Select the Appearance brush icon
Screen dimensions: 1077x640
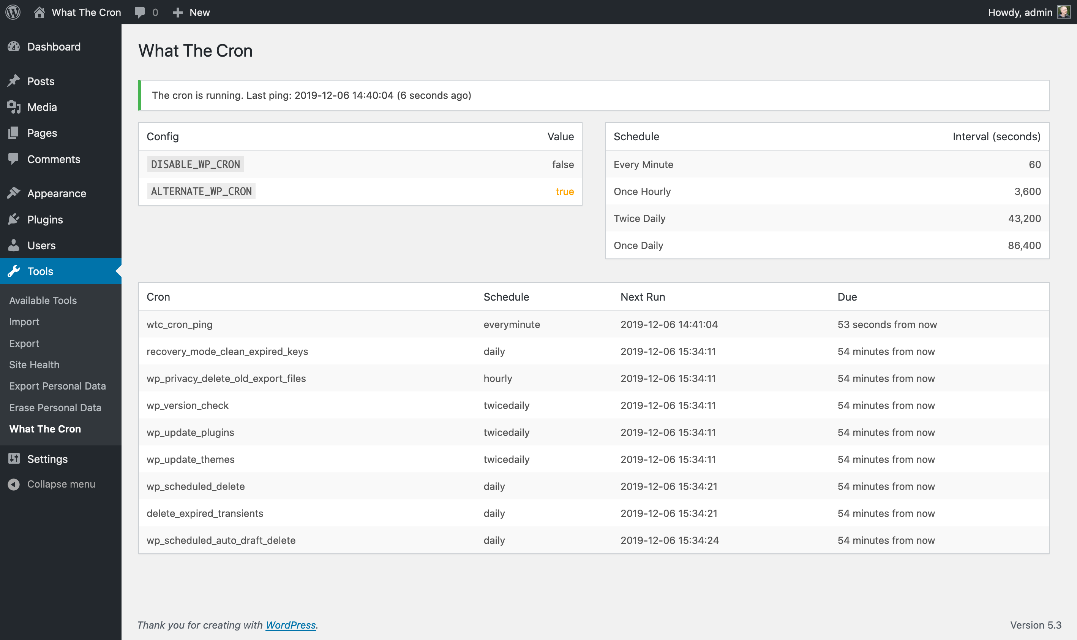(14, 193)
